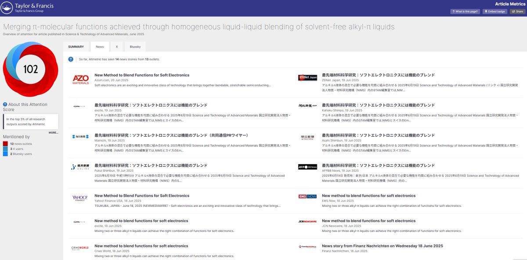
Task: Open the EMS Now outlet logo
Action: coord(307,196)
